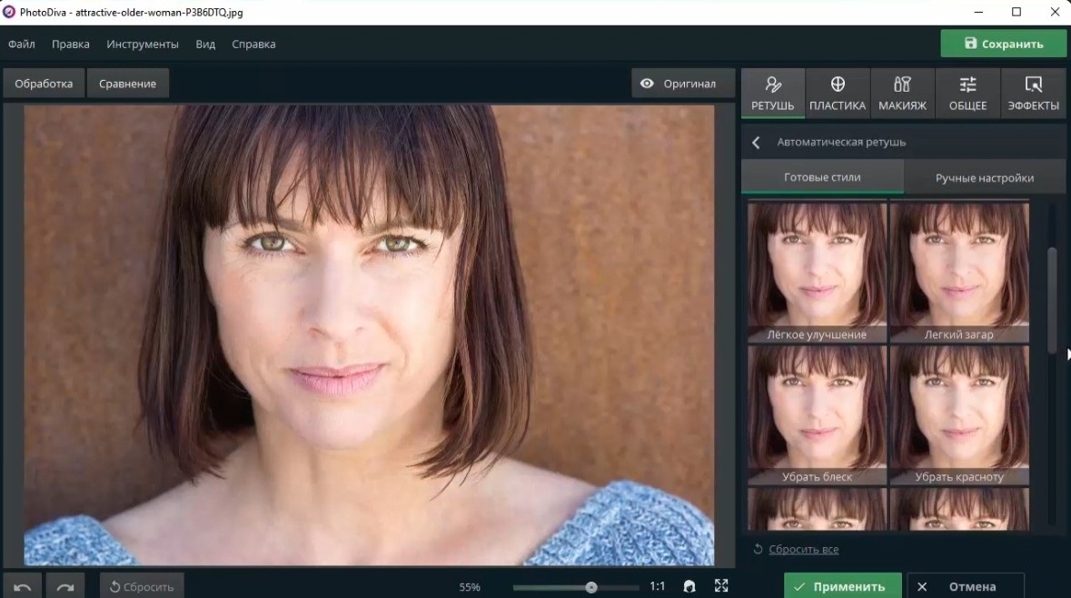This screenshot has height=598, width=1071.
Task: Switch to Ручные настройки tab
Action: point(985,178)
